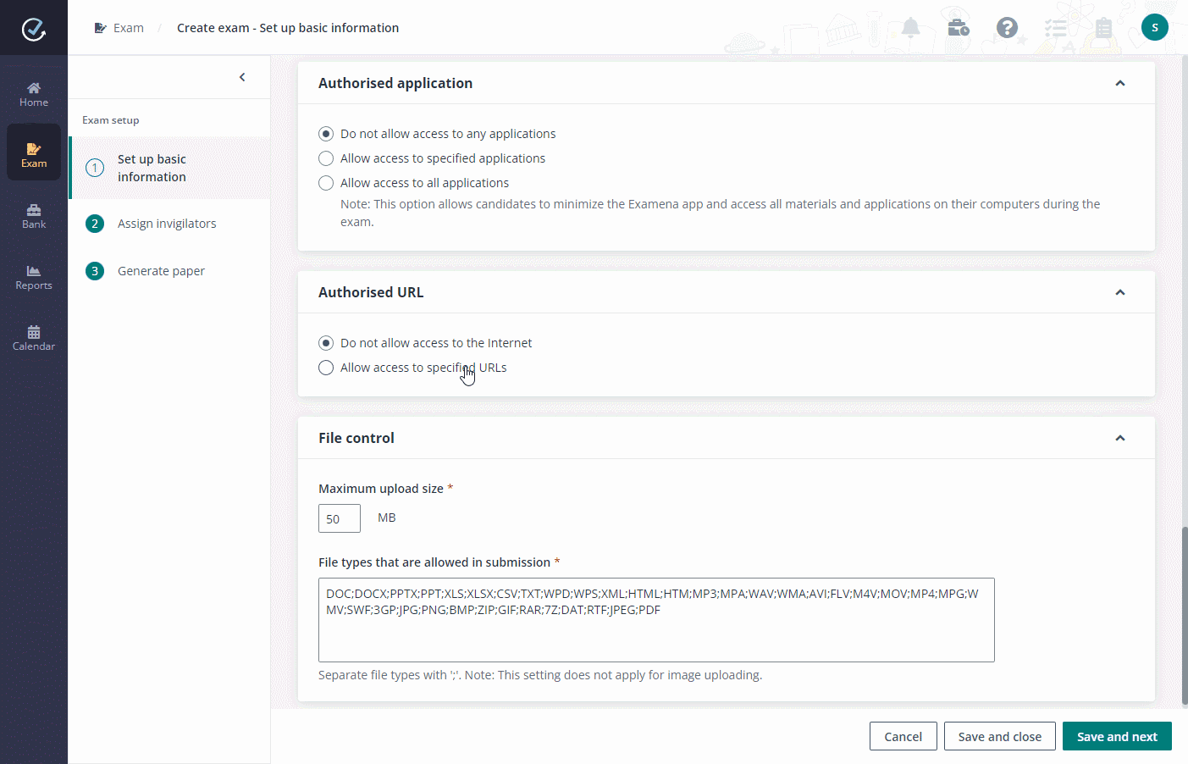Open notifications via the bell icon
Image resolution: width=1188 pixels, height=764 pixels.
909,27
